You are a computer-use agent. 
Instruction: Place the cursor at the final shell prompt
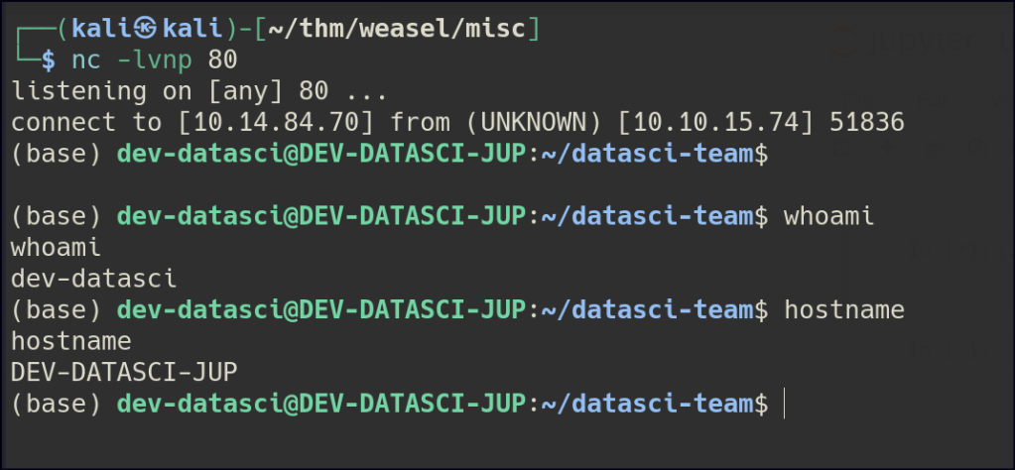(x=783, y=404)
